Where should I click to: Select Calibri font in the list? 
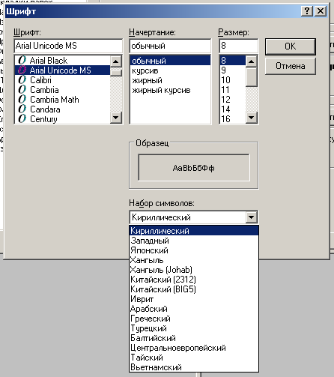(x=62, y=80)
